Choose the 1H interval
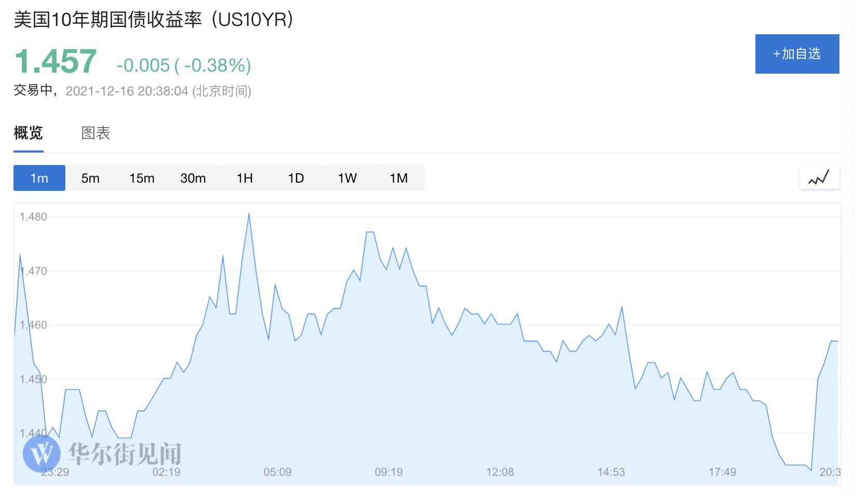Screen dimensions: 855x495 click(x=244, y=178)
